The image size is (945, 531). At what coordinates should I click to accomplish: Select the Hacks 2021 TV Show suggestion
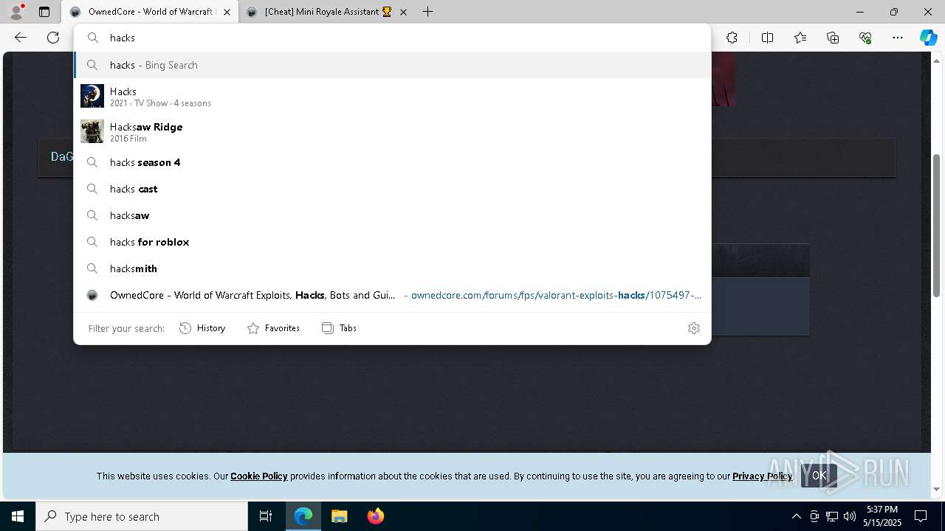coord(392,97)
